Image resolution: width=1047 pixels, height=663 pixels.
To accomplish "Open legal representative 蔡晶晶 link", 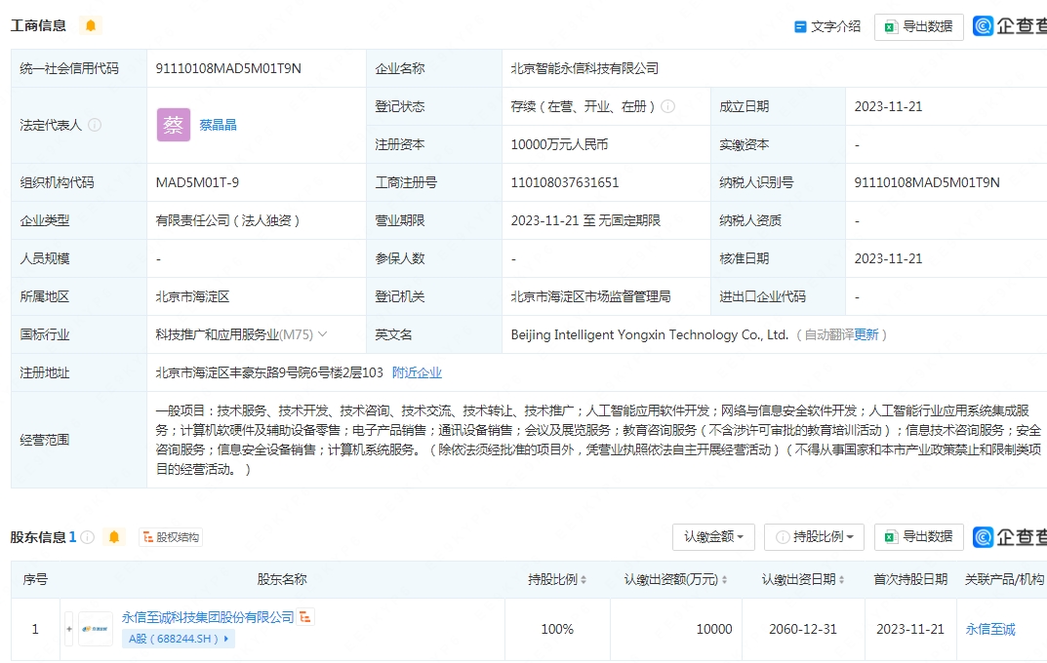I will [x=218, y=125].
